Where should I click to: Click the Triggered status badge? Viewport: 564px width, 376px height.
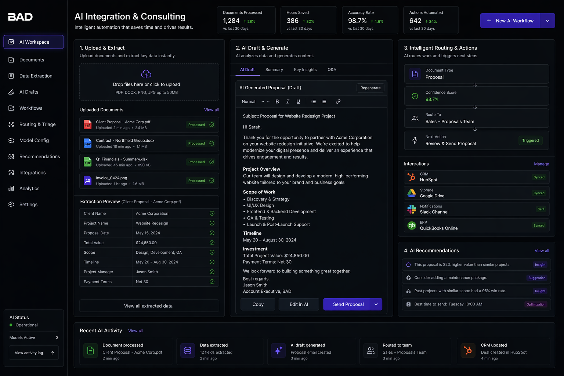(530, 141)
